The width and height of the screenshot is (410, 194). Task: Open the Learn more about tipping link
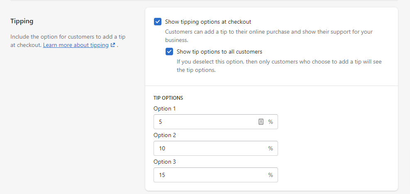coord(76,45)
